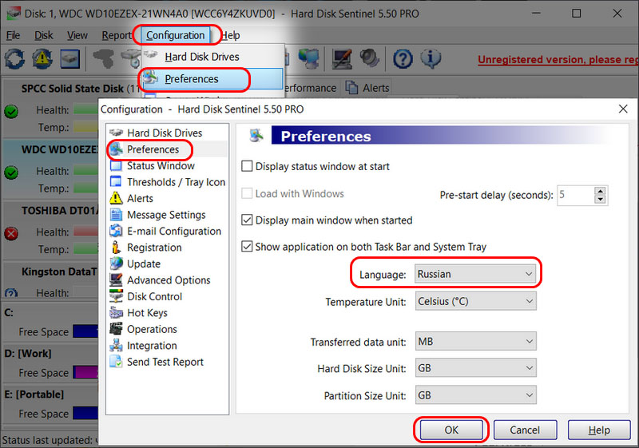
Task: Click the alert warning disk toolbar icon
Action: click(42, 58)
